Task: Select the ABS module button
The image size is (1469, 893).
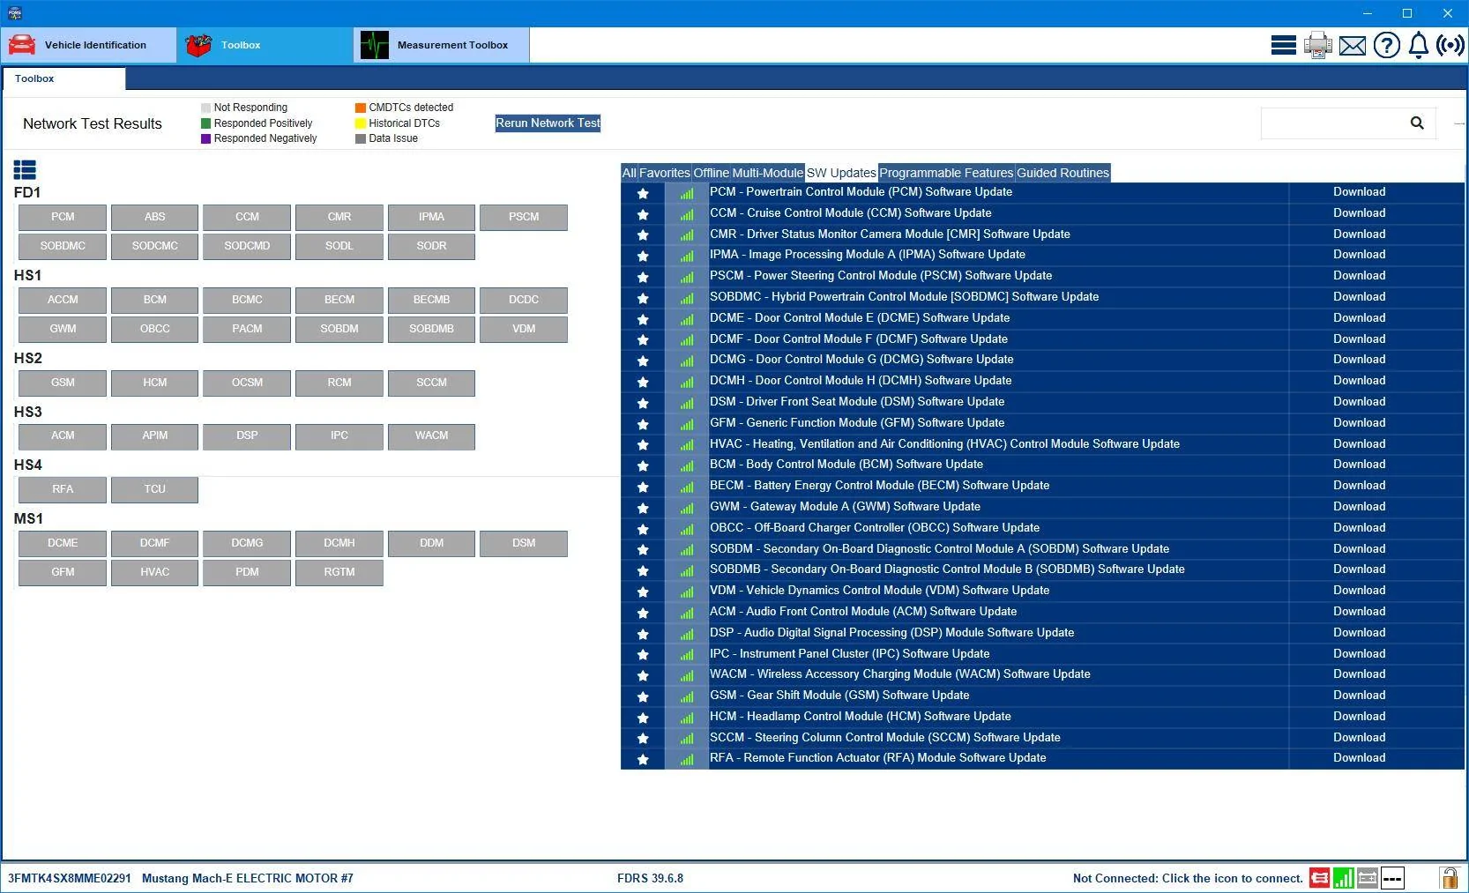Action: tap(155, 217)
